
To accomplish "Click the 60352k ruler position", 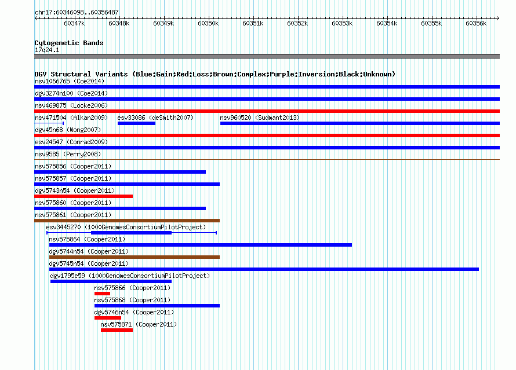I will point(297,23).
